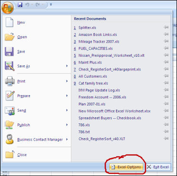Viewport: 177px width, 176px height.
Task: Open the Customize Quick Access Toolbar dropdown arrow
Action: 51,5
